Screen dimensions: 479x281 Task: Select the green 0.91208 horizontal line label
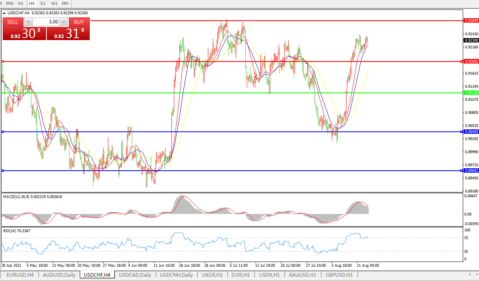pos(471,92)
